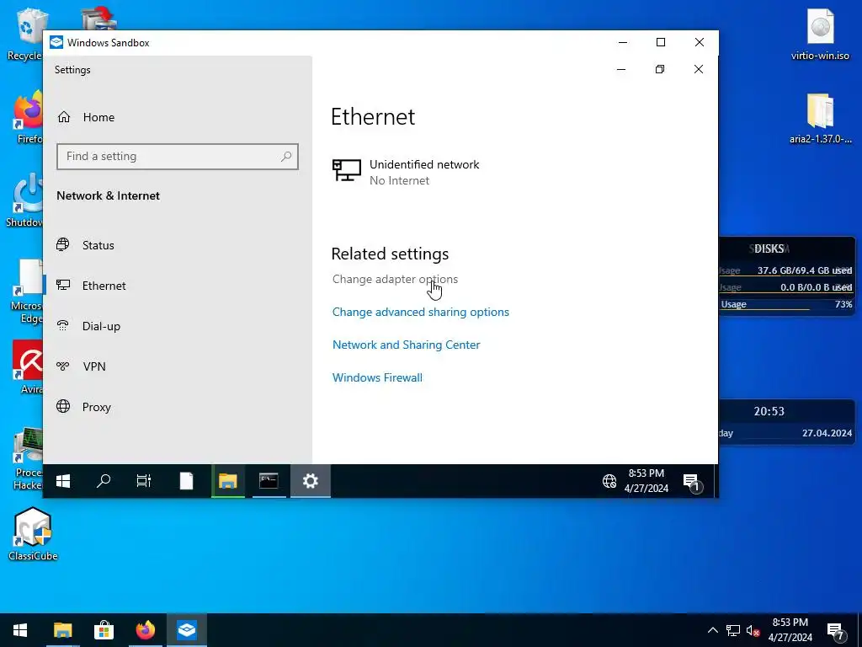862x647 pixels.
Task: Select the Avira desktop shortcut
Action: pos(28,367)
